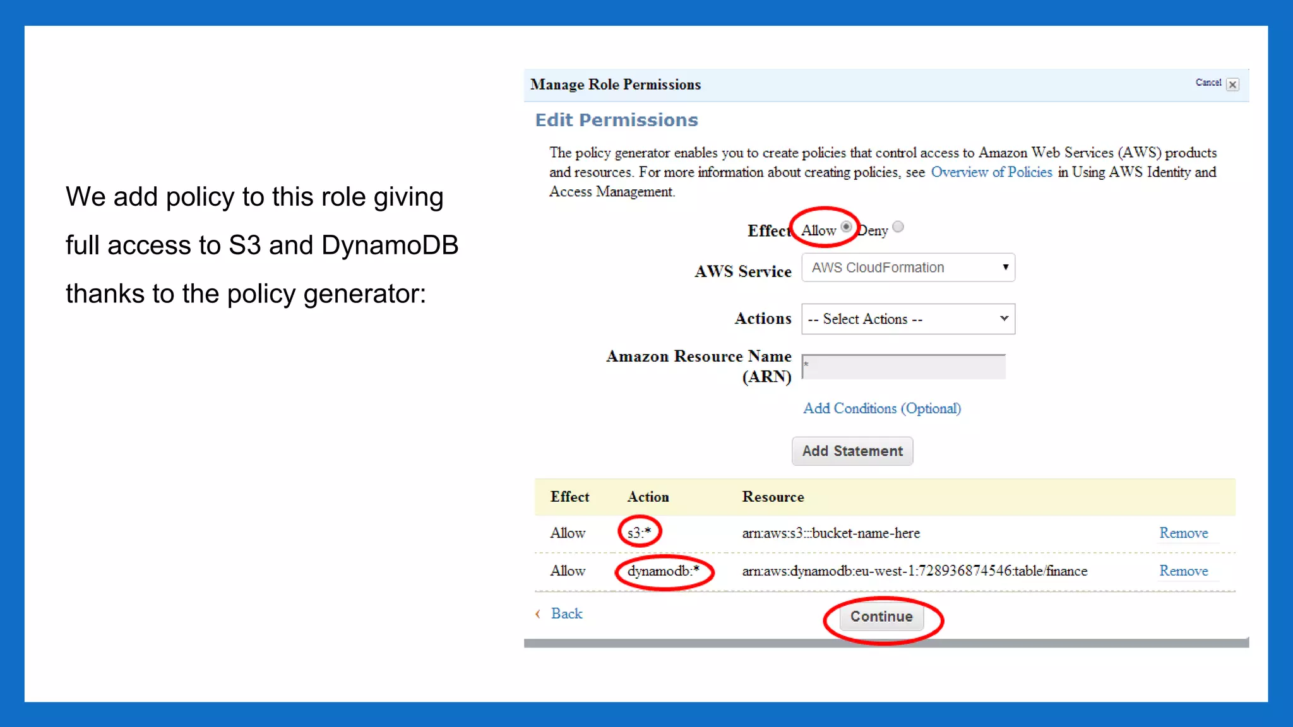Click the Manage Role Permissions title
Screen dimensions: 1293x727
(616, 85)
